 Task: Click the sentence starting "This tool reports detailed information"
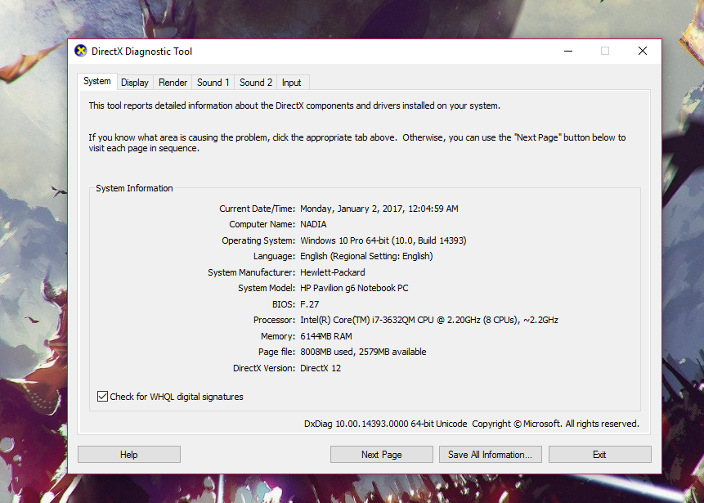coord(294,106)
